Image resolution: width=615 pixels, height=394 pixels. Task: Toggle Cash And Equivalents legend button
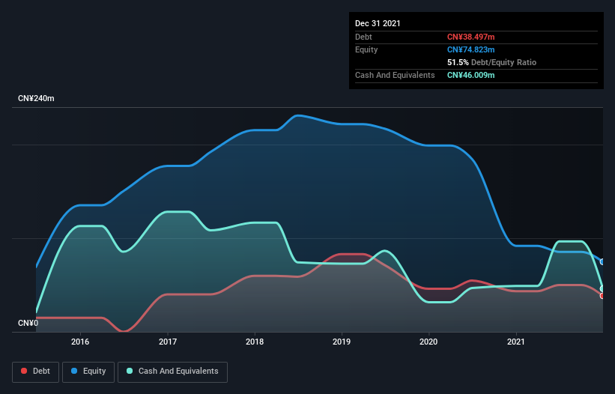tap(172, 372)
